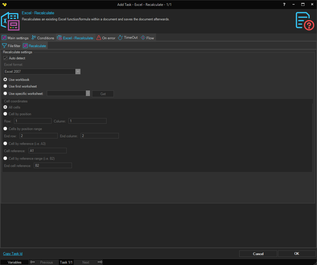This screenshot has height=265, width=317.
Task: Click the left arrow next to Previous
Action: [32, 262]
